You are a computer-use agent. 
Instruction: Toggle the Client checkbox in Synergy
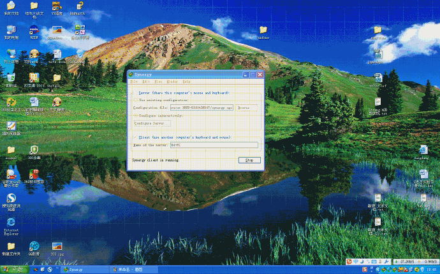point(135,137)
